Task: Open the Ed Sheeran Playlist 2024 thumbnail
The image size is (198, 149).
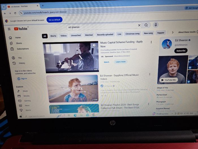Action: tap(74, 109)
